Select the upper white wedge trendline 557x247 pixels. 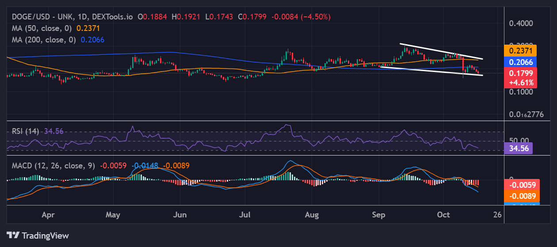[x=442, y=51]
